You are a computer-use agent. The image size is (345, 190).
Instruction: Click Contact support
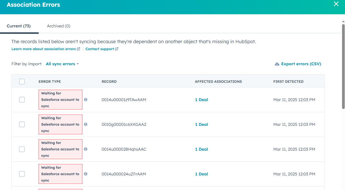100,49
